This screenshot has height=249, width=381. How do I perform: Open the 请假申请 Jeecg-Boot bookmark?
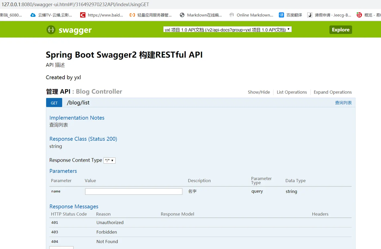click(x=329, y=15)
